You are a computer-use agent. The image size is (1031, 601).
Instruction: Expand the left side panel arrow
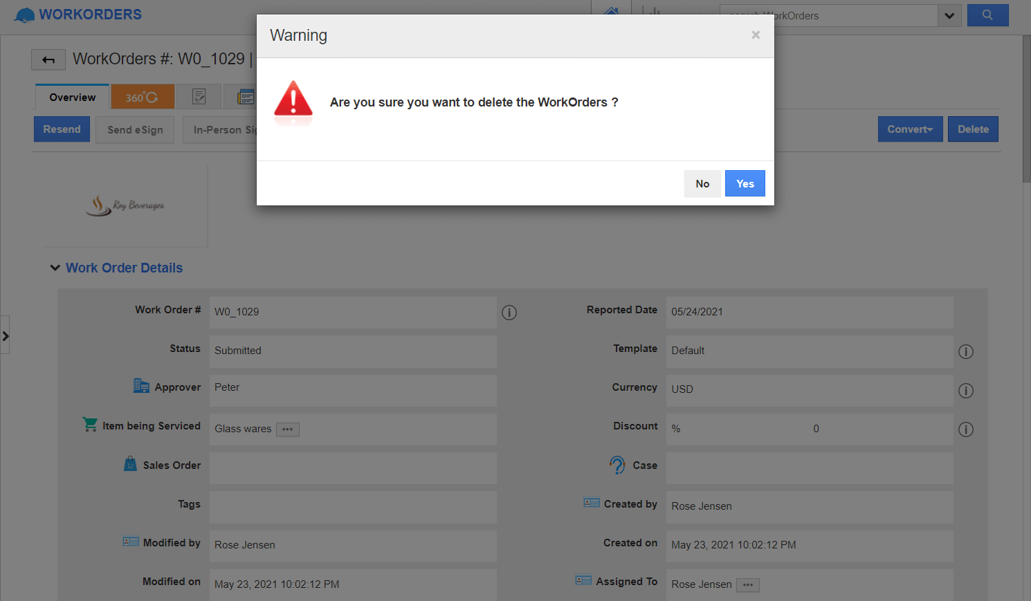point(6,335)
